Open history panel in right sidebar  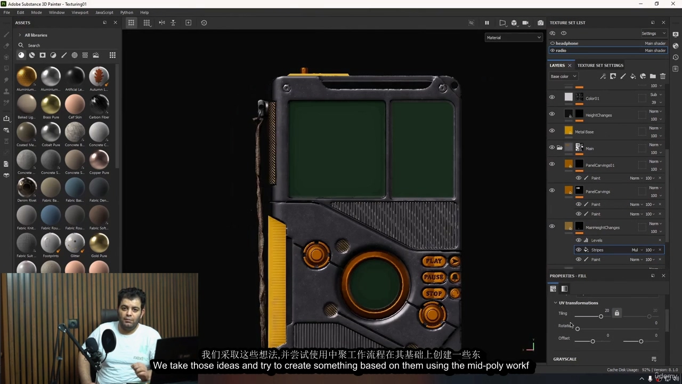(675, 57)
